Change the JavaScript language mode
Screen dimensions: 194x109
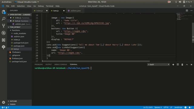click(x=178, y=107)
